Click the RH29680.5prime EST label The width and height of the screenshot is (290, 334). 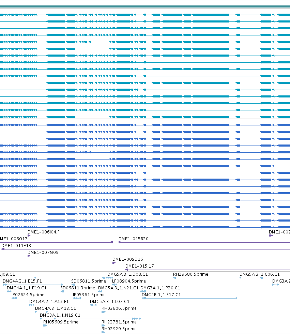(x=190, y=274)
